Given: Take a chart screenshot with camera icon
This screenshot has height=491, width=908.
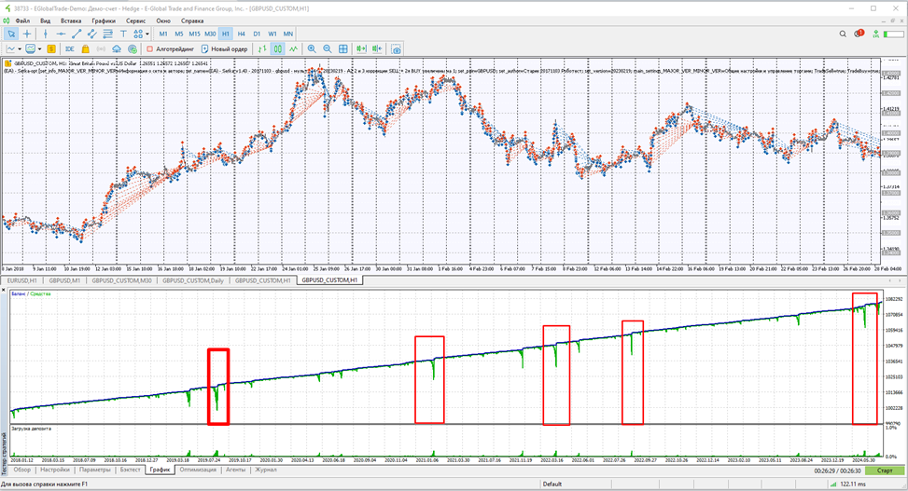Looking at the screenshot, I should click(396, 49).
